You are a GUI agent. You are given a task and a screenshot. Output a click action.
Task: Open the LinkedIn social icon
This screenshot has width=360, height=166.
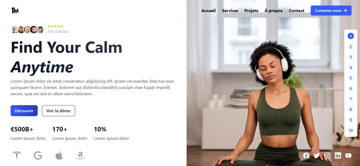(338, 156)
